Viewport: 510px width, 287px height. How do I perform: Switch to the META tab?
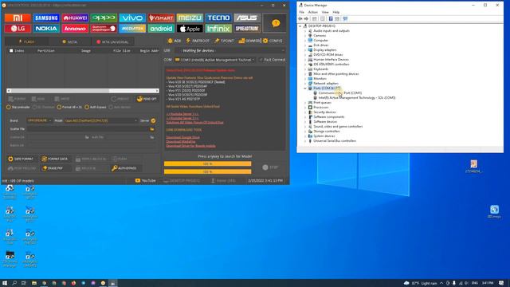[69, 41]
